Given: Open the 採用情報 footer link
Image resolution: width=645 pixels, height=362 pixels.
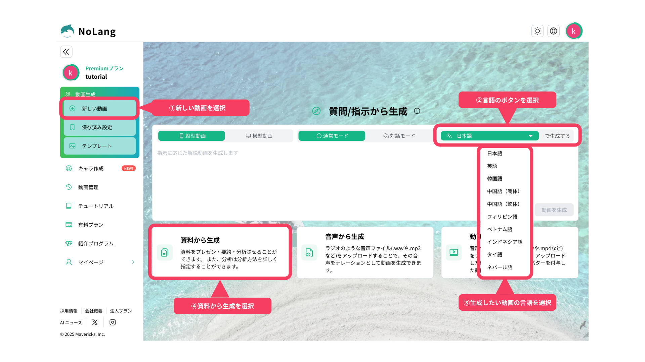Looking at the screenshot, I should pos(69,311).
